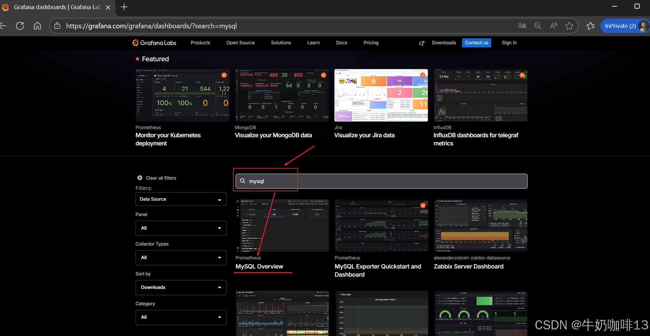Click alexanderzobnin-zabbix-datasource label

pos(472,258)
